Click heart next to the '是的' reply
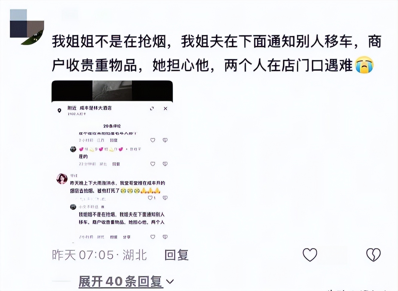Screen dimensions: 398x291 click(x=153, y=164)
